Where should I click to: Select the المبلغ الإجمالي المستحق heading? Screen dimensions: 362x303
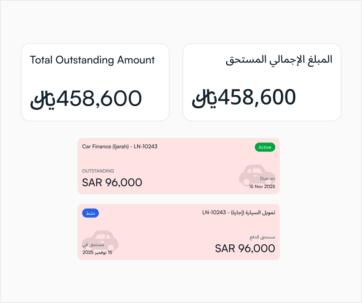pyautogui.click(x=279, y=60)
